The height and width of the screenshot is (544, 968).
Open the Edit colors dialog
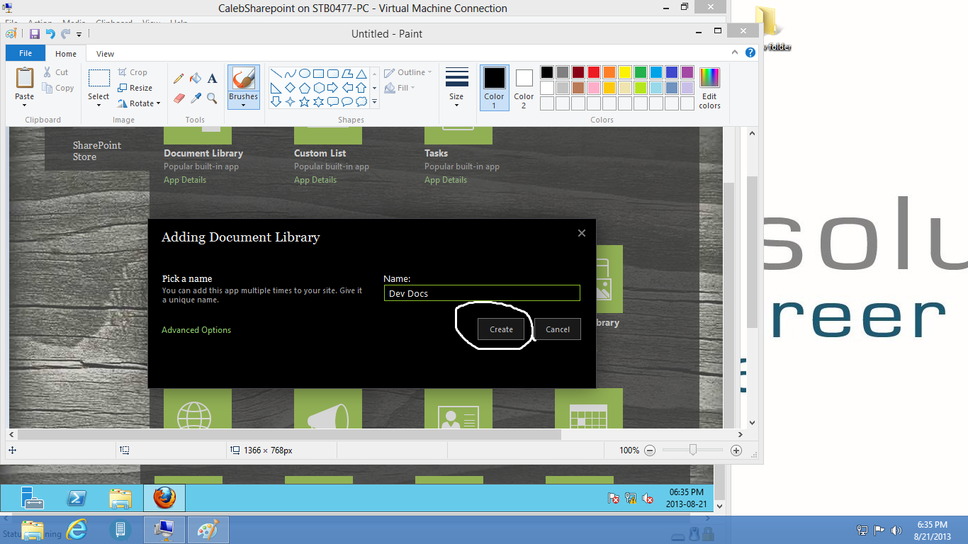tap(709, 88)
